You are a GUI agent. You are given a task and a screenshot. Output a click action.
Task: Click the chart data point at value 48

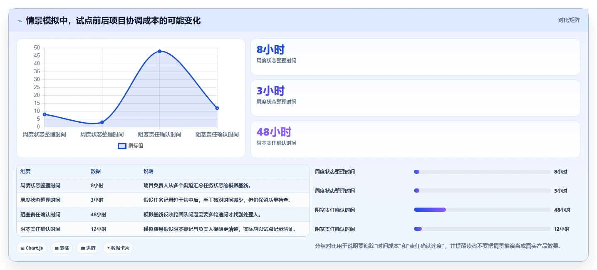pos(160,51)
